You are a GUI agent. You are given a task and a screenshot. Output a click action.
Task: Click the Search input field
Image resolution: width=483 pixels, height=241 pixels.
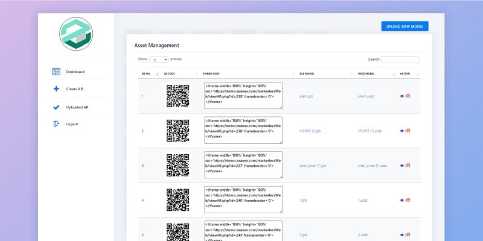click(x=400, y=60)
